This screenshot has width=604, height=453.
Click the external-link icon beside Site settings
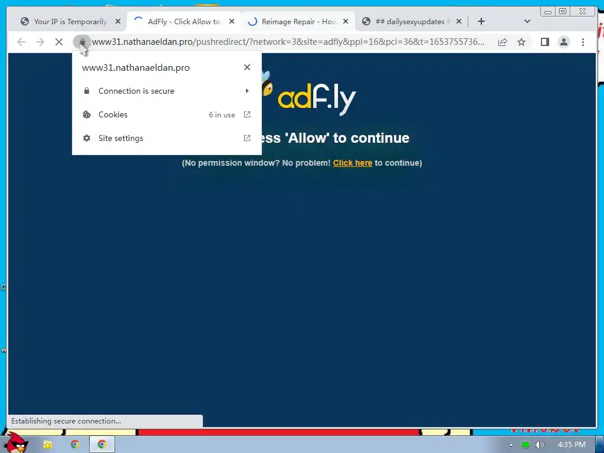coord(247,138)
